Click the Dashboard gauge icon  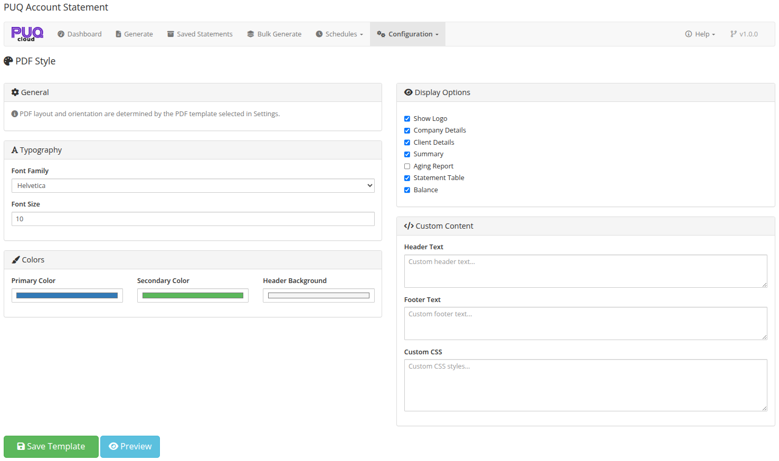tap(61, 34)
